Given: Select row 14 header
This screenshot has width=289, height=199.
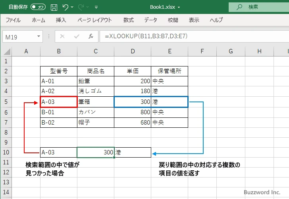Looking at the screenshot, I should [x=6, y=192].
